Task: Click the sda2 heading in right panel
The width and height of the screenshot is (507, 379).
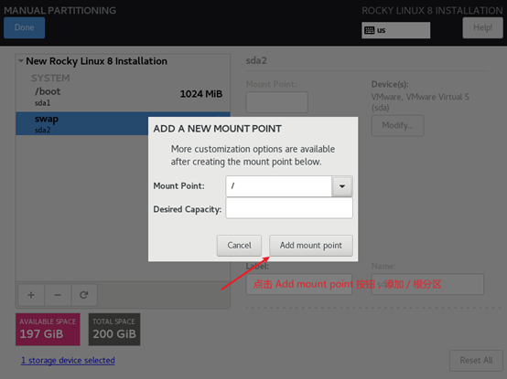Action: point(256,60)
